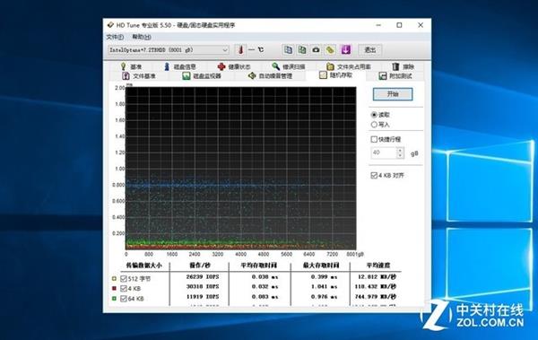538x340 pixels.
Task: Enable the 快捷行程 short stroke checkbox
Action: [374, 139]
